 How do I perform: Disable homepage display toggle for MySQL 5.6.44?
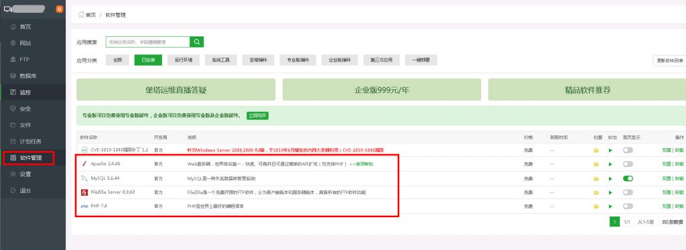coord(628,179)
